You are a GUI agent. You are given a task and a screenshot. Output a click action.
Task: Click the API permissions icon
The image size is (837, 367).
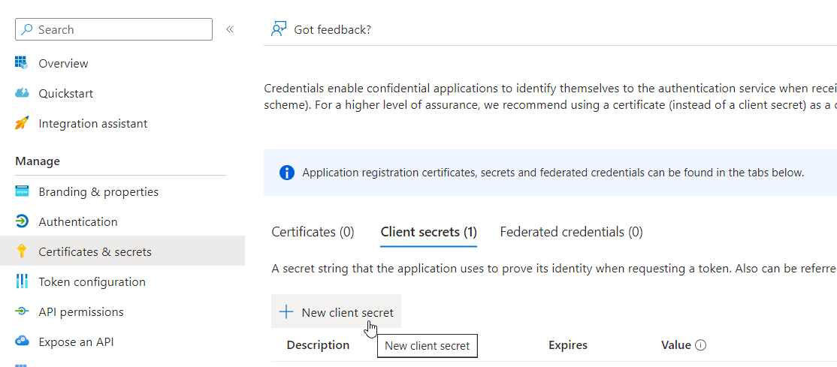[21, 311]
